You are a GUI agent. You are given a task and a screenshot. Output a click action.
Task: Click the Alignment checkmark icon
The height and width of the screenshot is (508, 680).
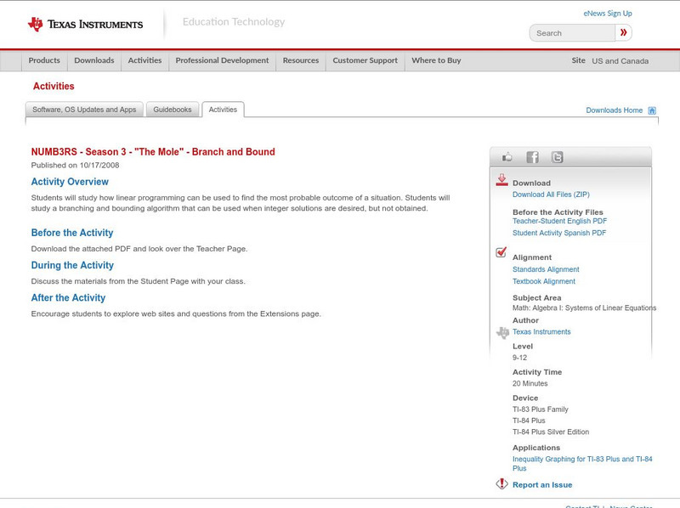pyautogui.click(x=501, y=252)
